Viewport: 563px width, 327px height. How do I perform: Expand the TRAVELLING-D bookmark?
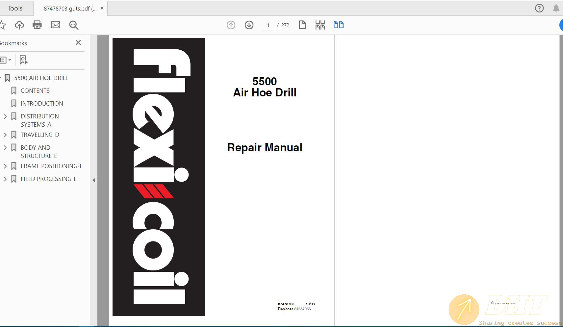pos(5,135)
